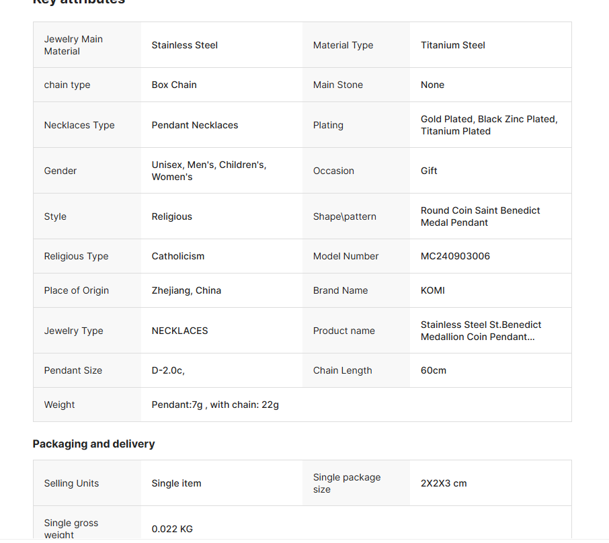Click the Stainless Steel material value

pos(185,45)
